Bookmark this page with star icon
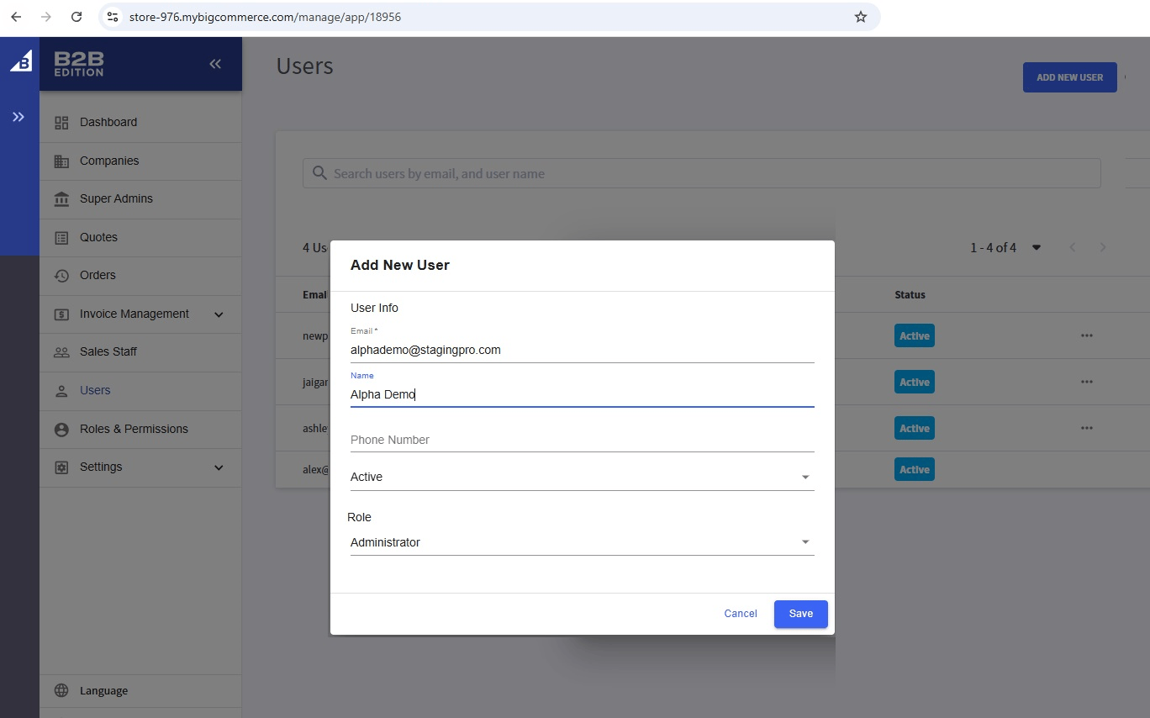This screenshot has width=1150, height=718. point(861,17)
